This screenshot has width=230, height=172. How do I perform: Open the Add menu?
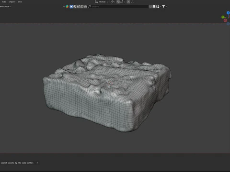click(x=4, y=2)
